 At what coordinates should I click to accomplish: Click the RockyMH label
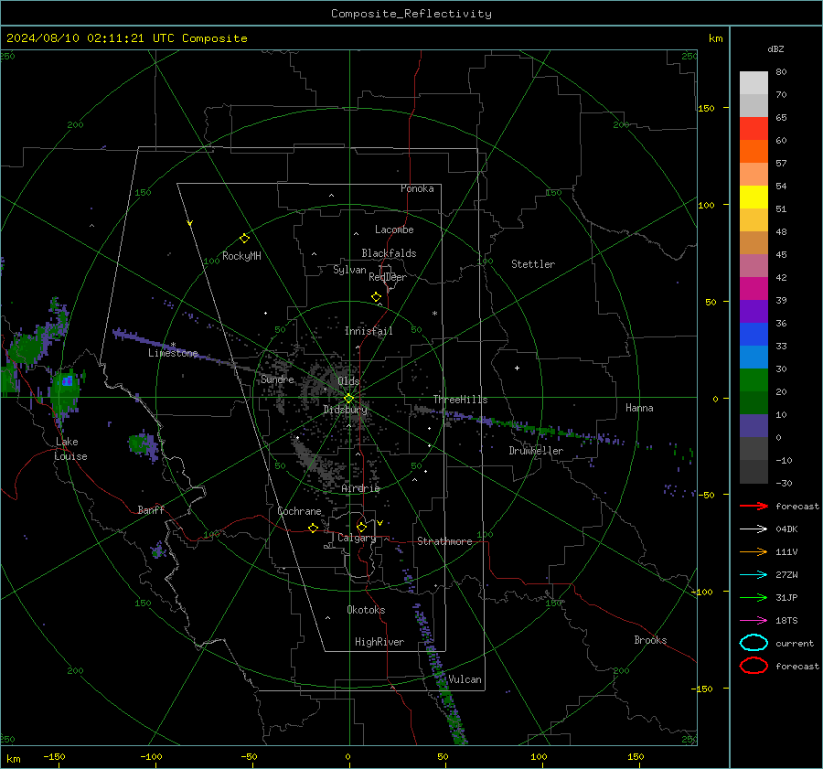(241, 256)
